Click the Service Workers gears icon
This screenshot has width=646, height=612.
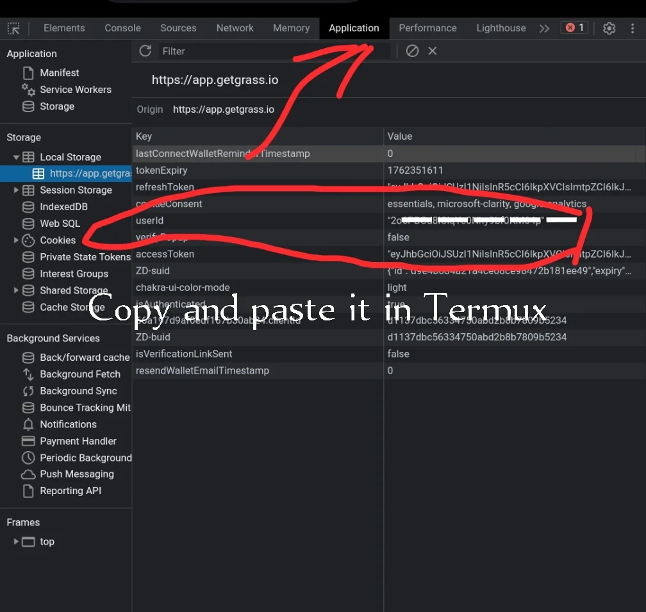point(28,89)
